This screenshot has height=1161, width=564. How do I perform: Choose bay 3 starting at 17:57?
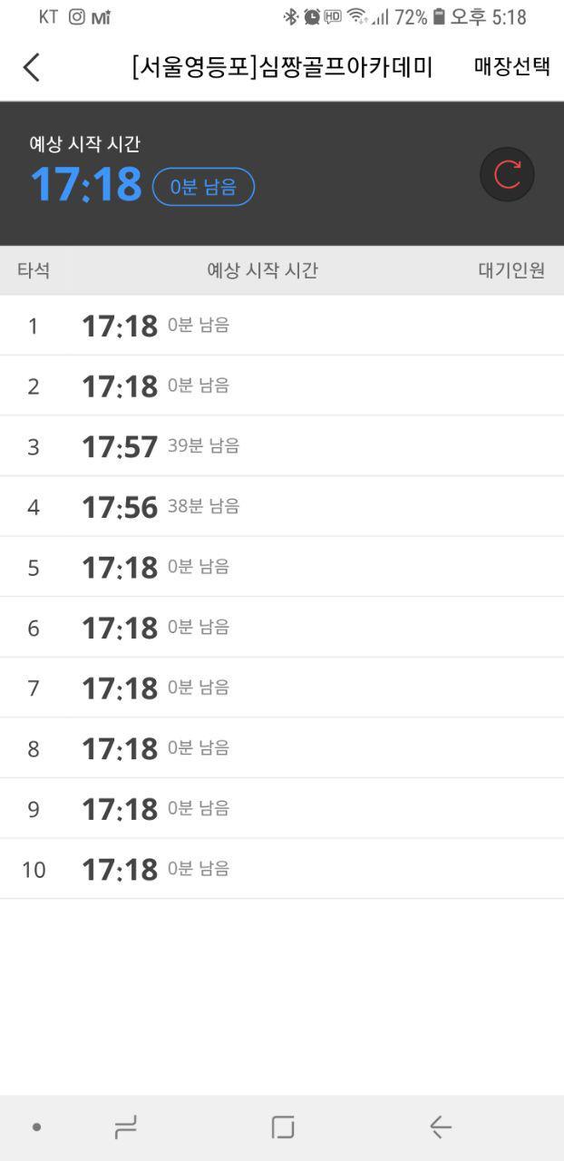click(282, 446)
